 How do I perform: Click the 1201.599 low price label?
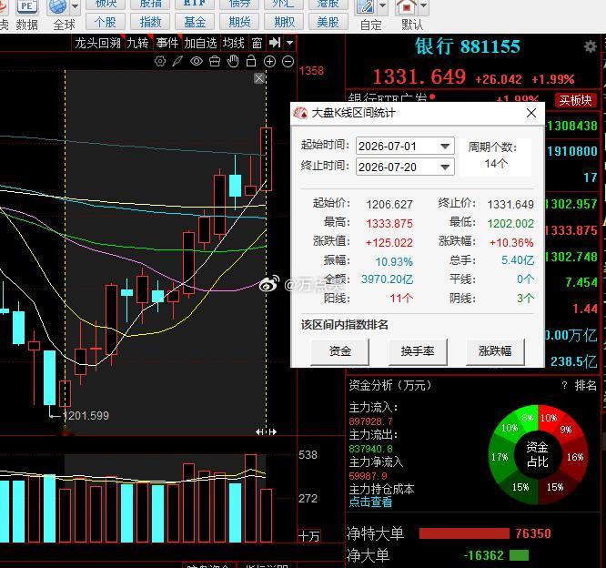pos(86,416)
